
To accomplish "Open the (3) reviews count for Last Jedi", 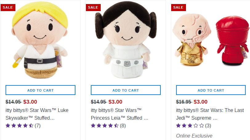I will (x=208, y=126).
